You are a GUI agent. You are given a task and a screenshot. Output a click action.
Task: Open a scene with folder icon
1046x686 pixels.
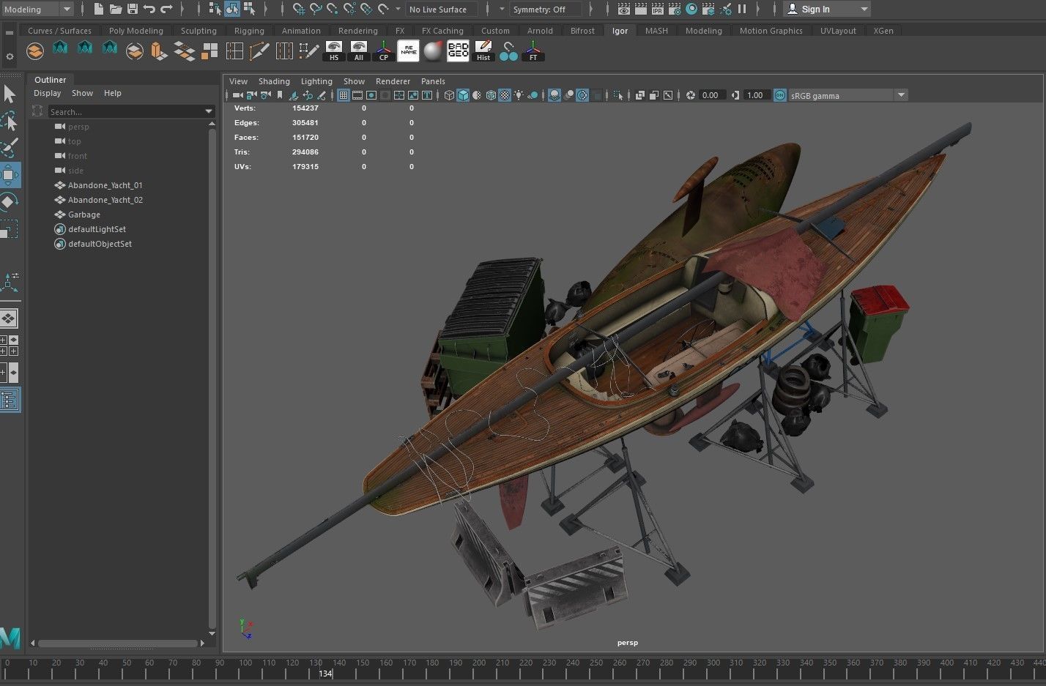point(116,9)
